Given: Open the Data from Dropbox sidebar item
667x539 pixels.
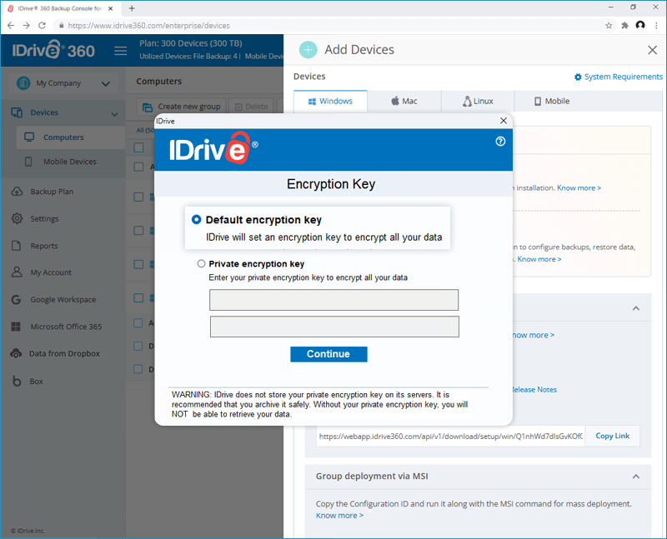Looking at the screenshot, I should tap(55, 354).
